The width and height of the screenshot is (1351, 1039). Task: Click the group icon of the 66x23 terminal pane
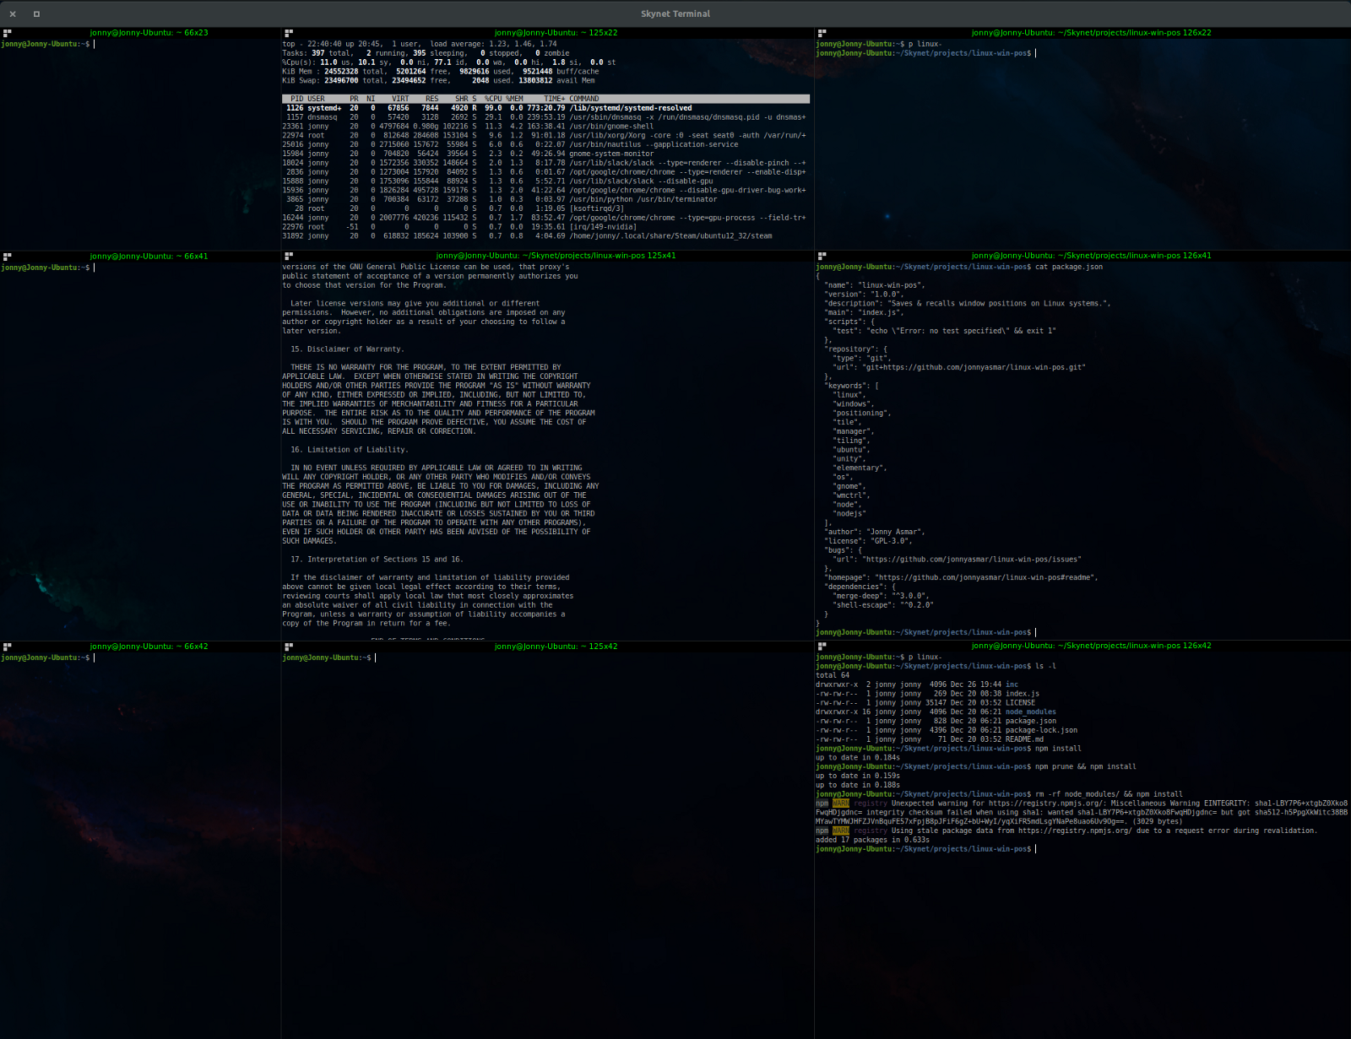(7, 33)
